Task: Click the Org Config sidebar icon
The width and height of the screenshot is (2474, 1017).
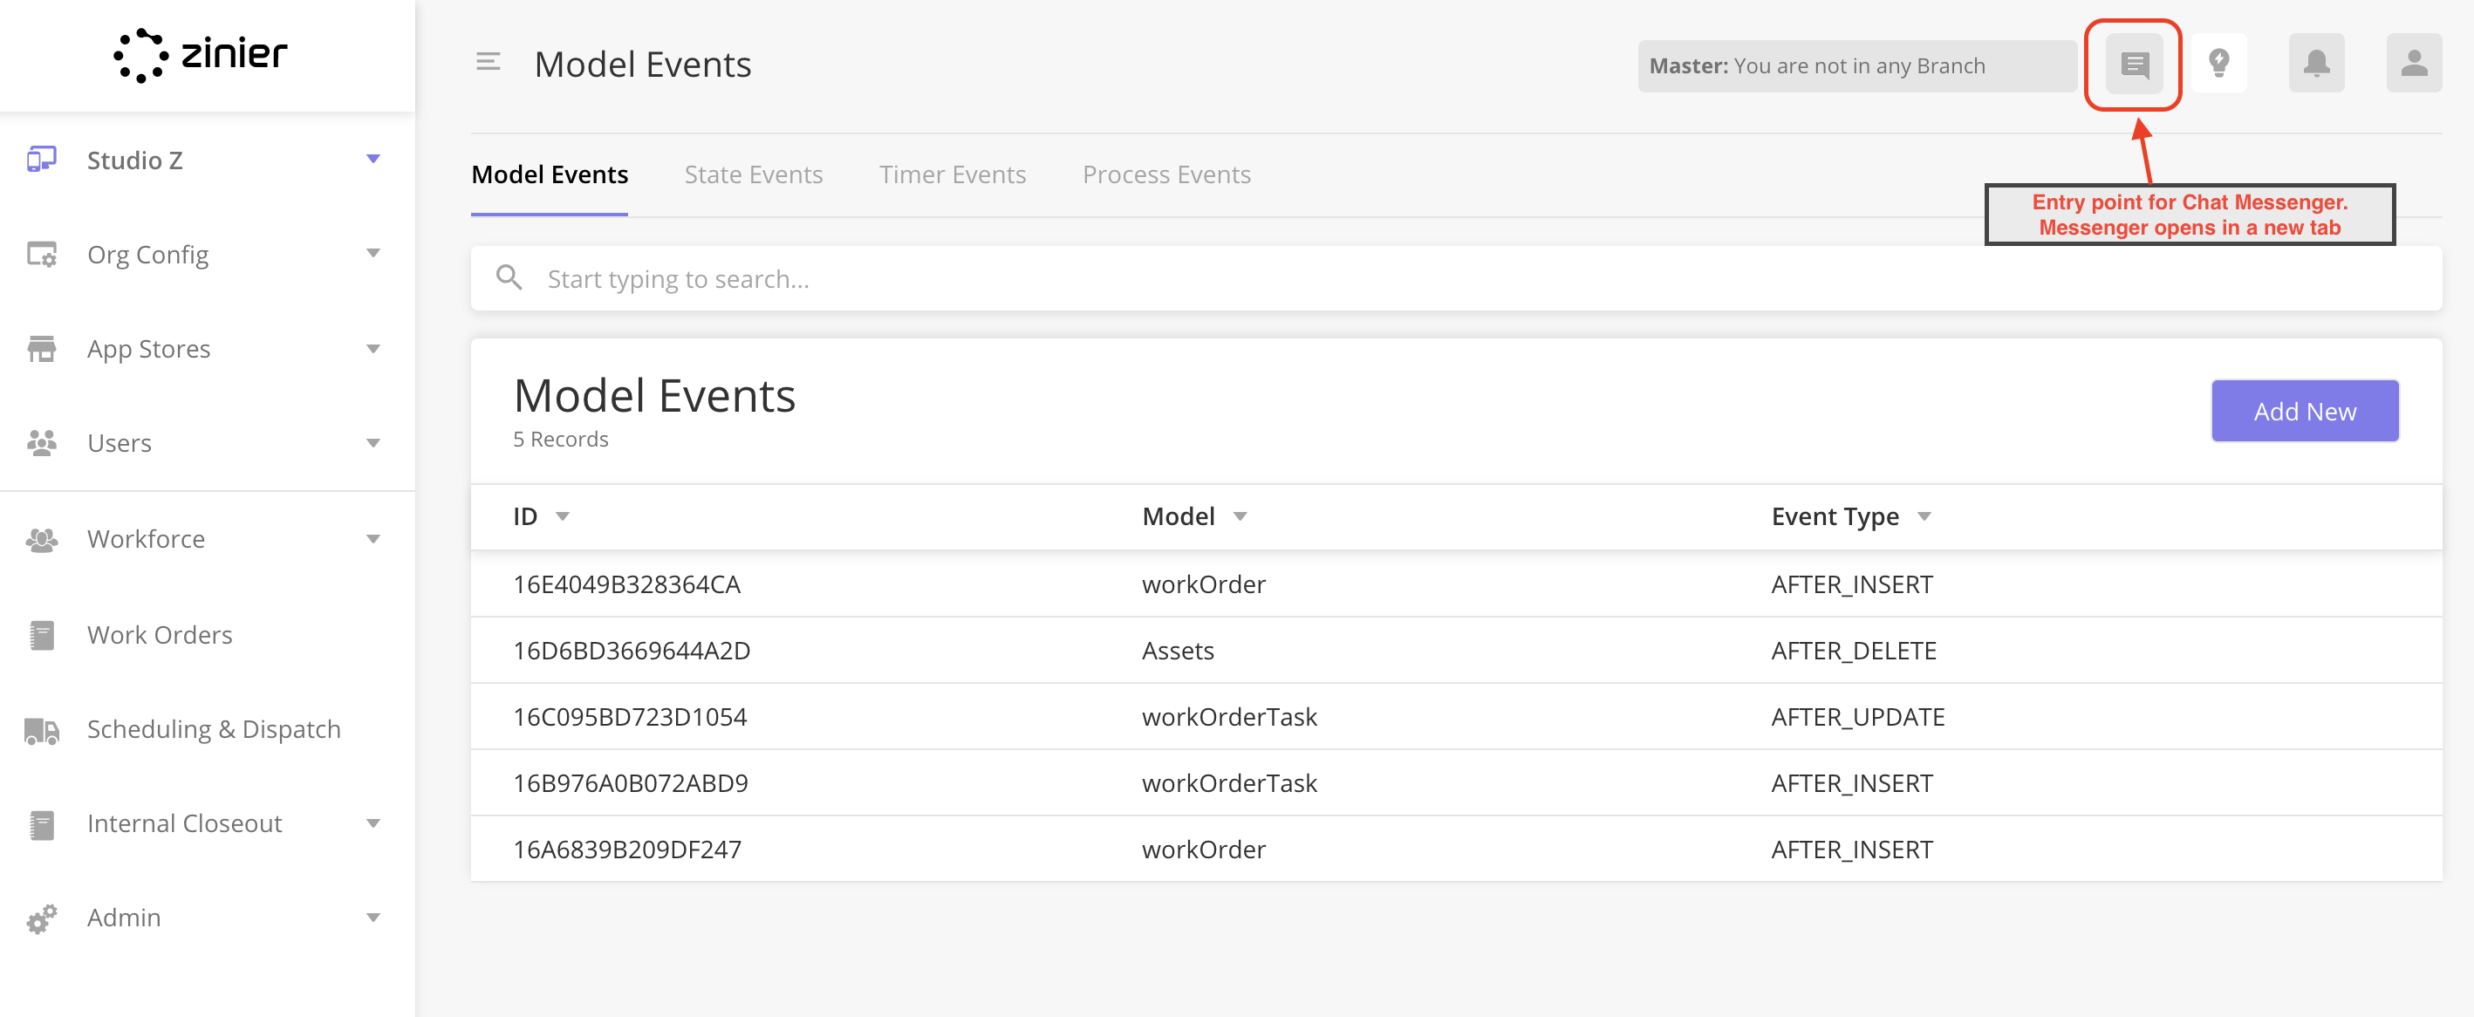Action: click(41, 255)
